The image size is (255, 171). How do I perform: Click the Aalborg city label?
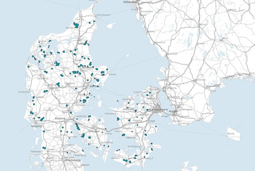pyautogui.click(x=83, y=44)
